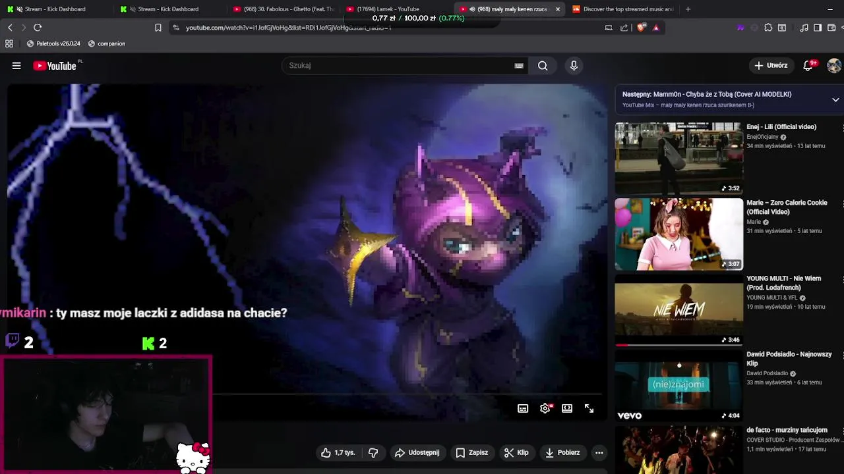Enter fullscreen video mode
This screenshot has width=844, height=474.
pyautogui.click(x=589, y=409)
